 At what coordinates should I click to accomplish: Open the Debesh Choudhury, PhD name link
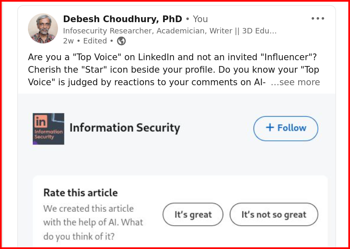(x=123, y=19)
